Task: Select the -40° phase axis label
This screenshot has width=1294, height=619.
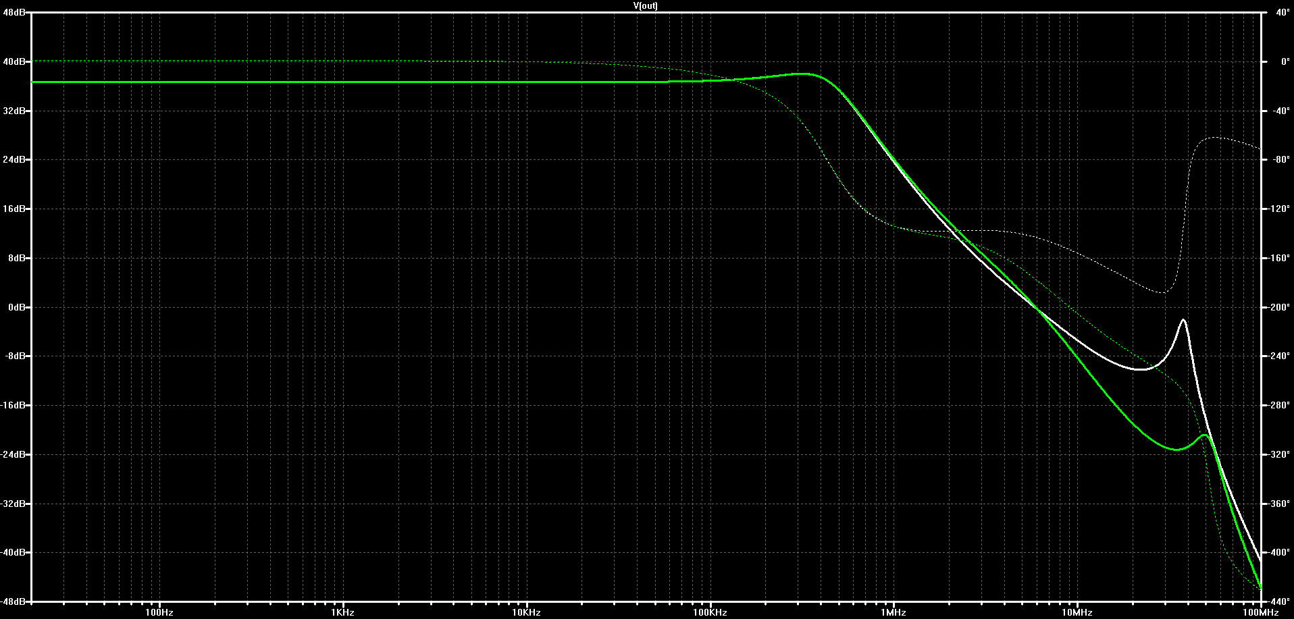Action: [1280, 111]
